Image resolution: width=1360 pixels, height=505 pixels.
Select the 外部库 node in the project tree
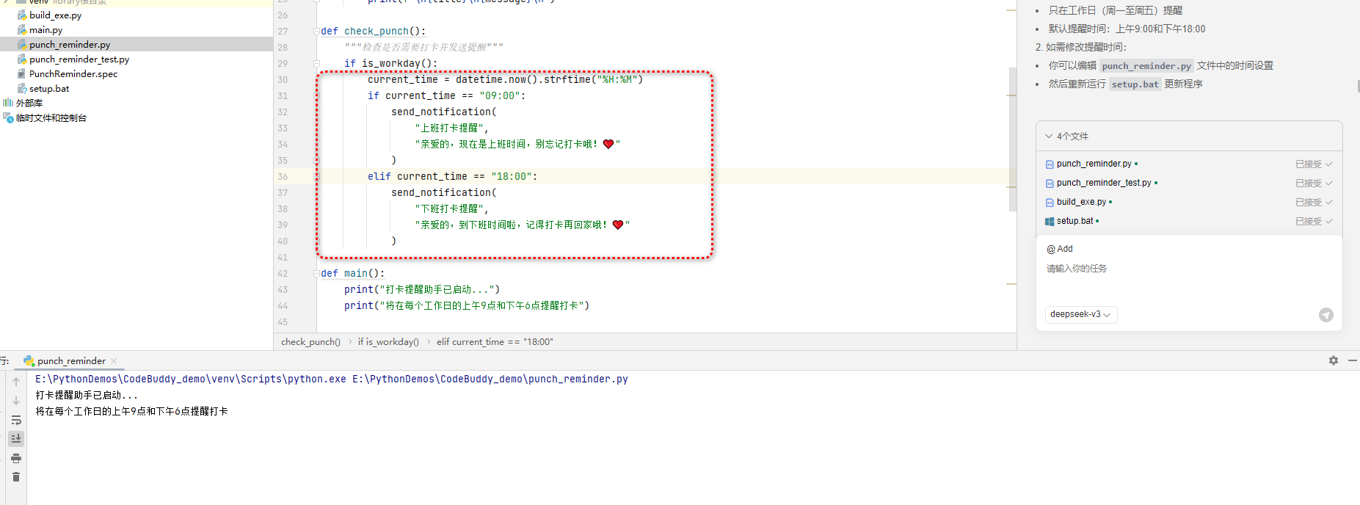tap(29, 103)
